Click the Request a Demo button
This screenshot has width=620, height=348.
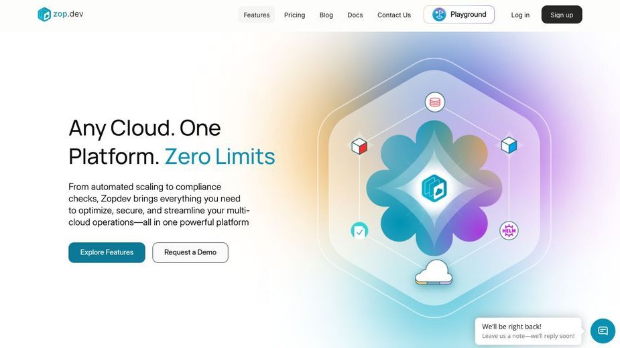(190, 252)
